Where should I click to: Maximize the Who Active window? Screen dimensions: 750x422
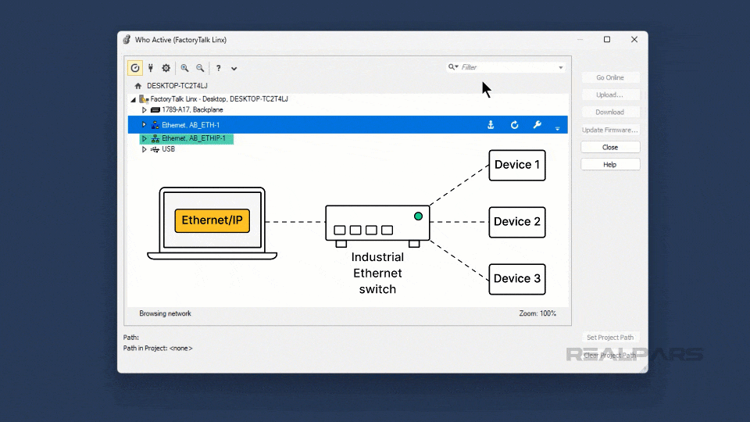[607, 39]
